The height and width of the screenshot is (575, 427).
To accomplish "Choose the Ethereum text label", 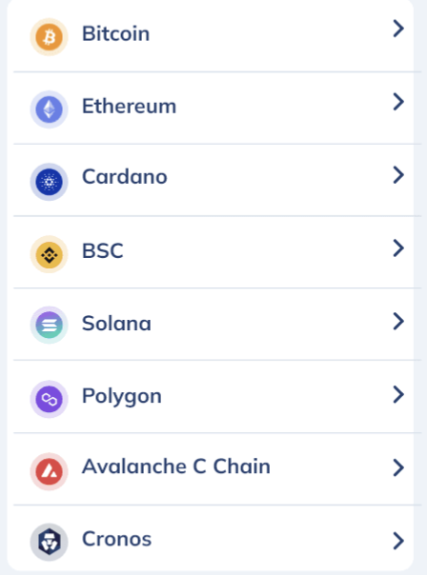I will pos(130,107).
